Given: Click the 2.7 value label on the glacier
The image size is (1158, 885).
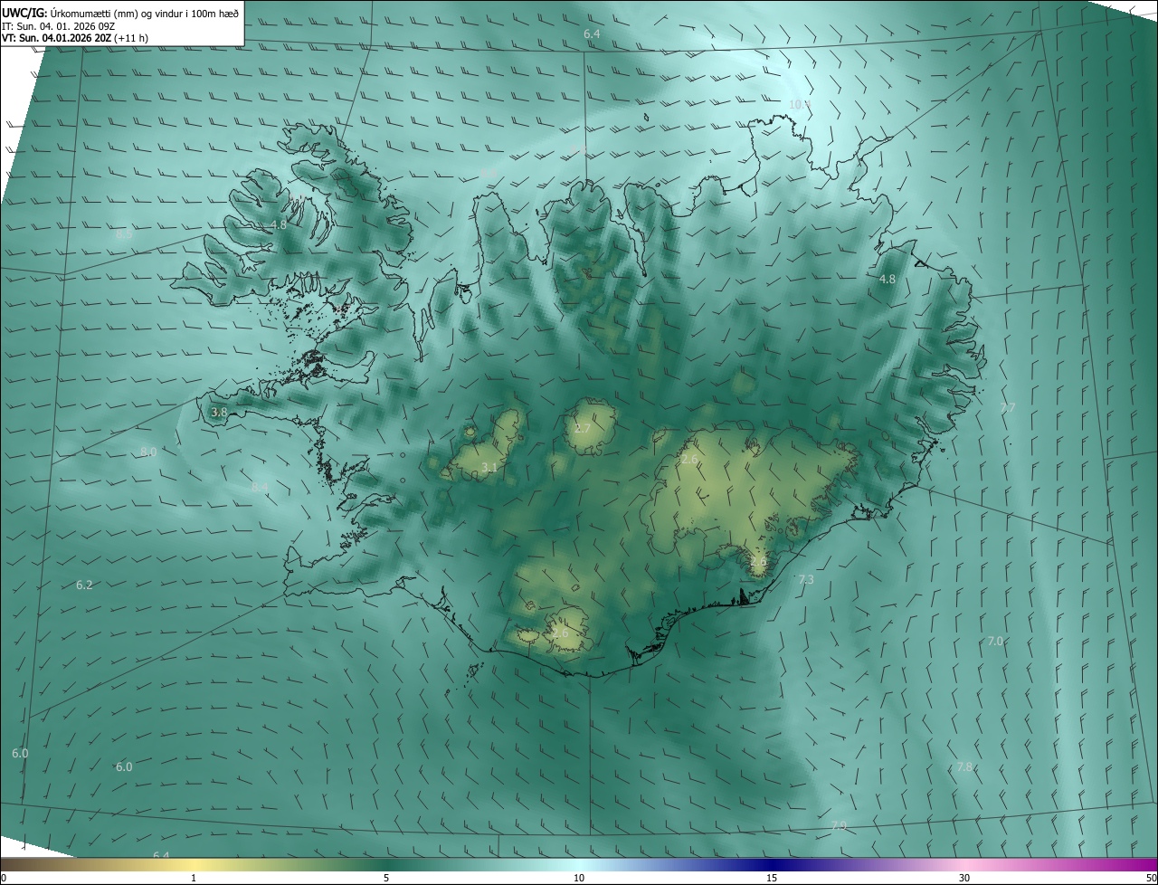Looking at the screenshot, I should click(x=583, y=428).
